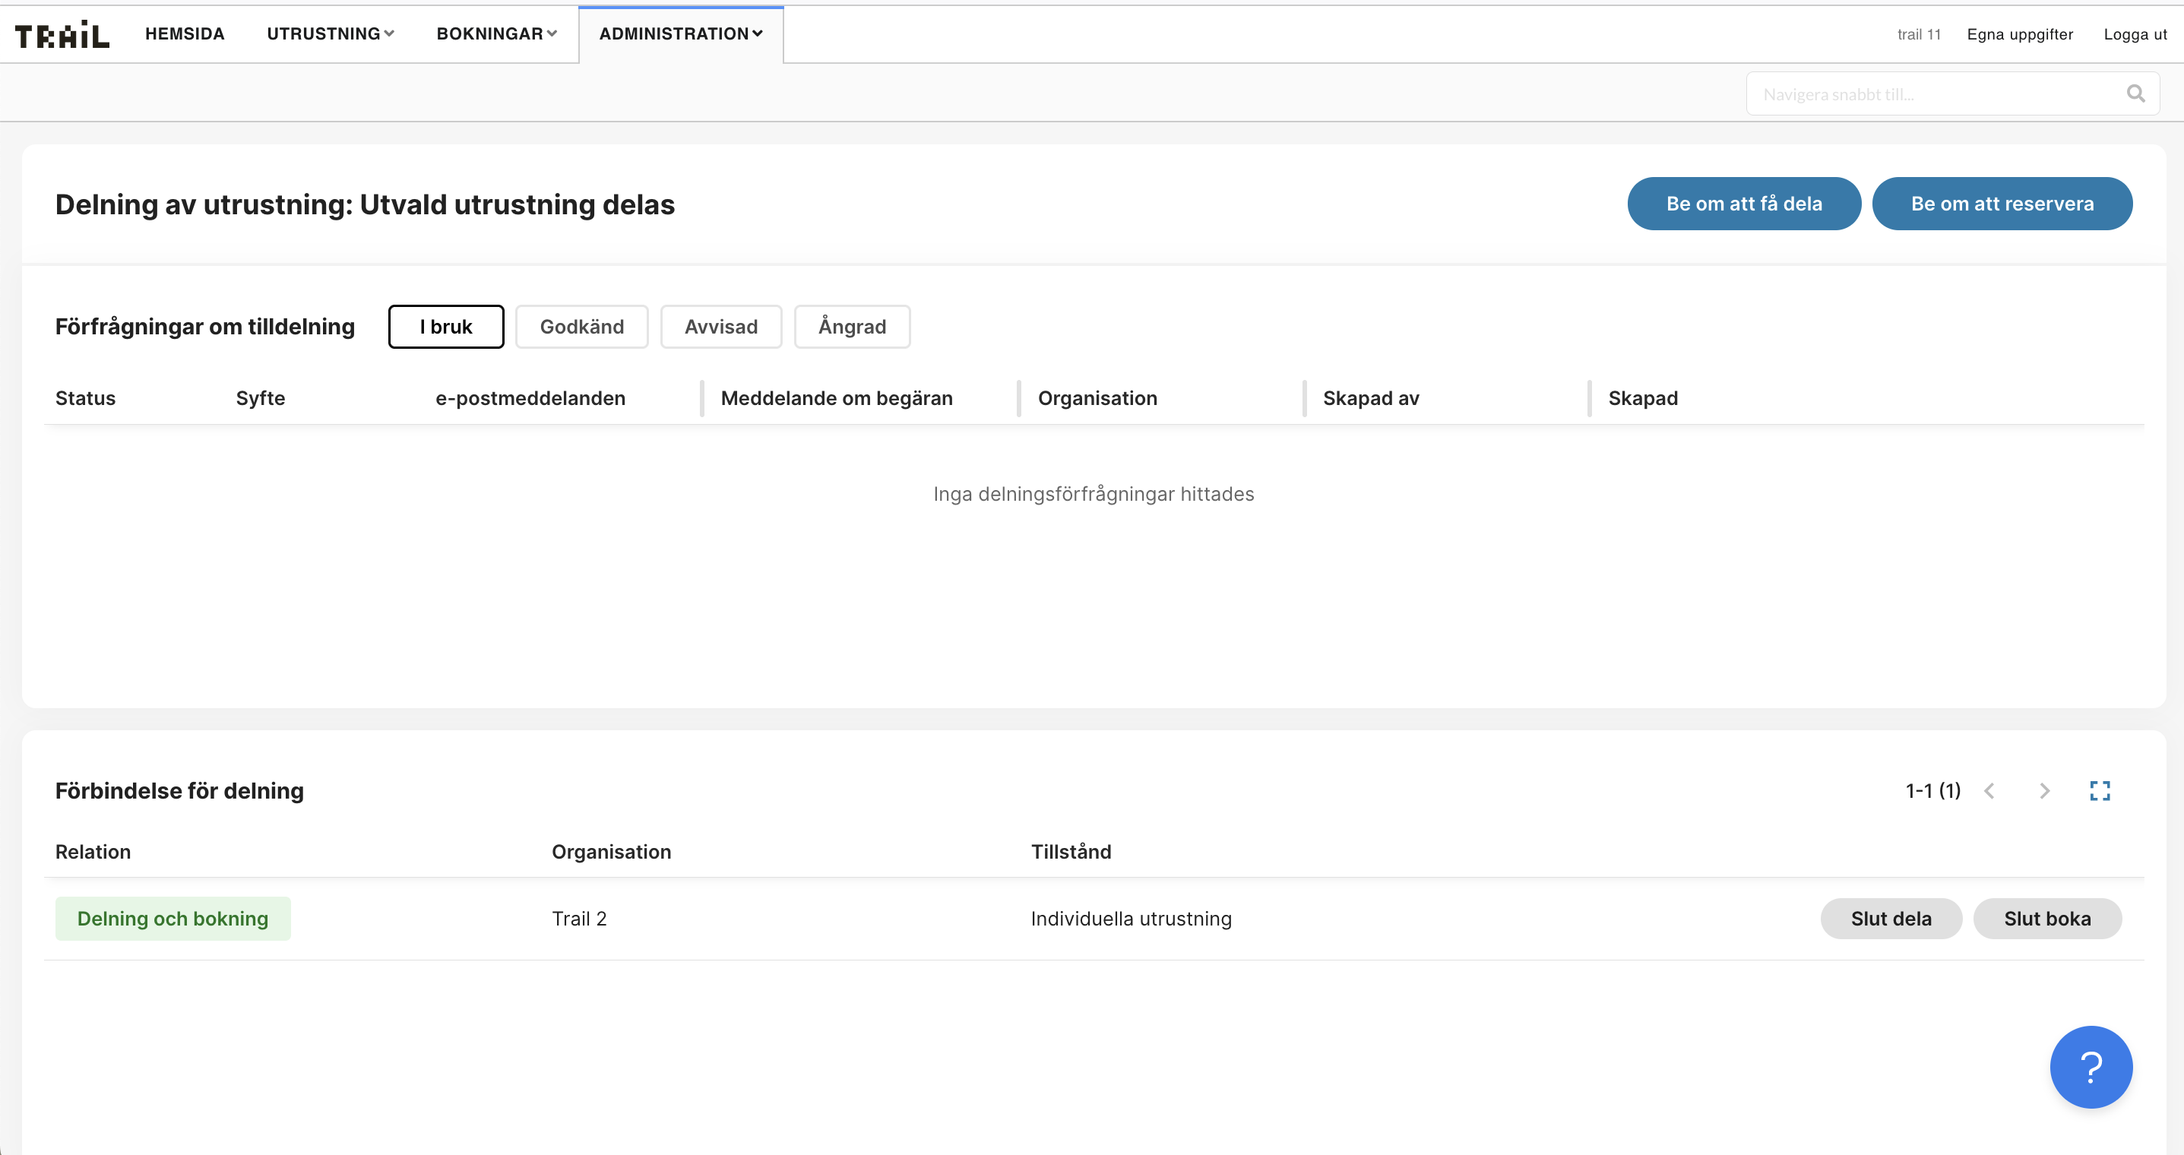Open Egna uppgifter link
This screenshot has height=1155, width=2184.
2020,34
